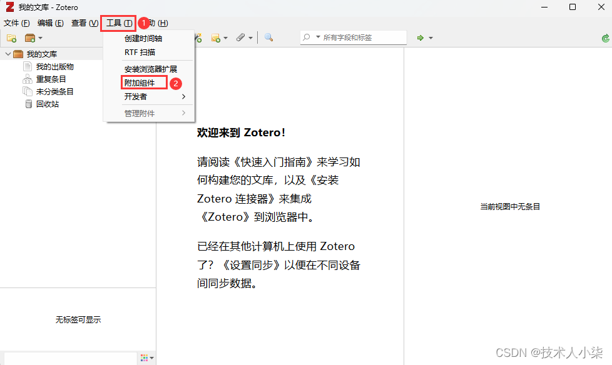Select 我的出版物 in the tree
The width and height of the screenshot is (612, 365).
tap(55, 67)
